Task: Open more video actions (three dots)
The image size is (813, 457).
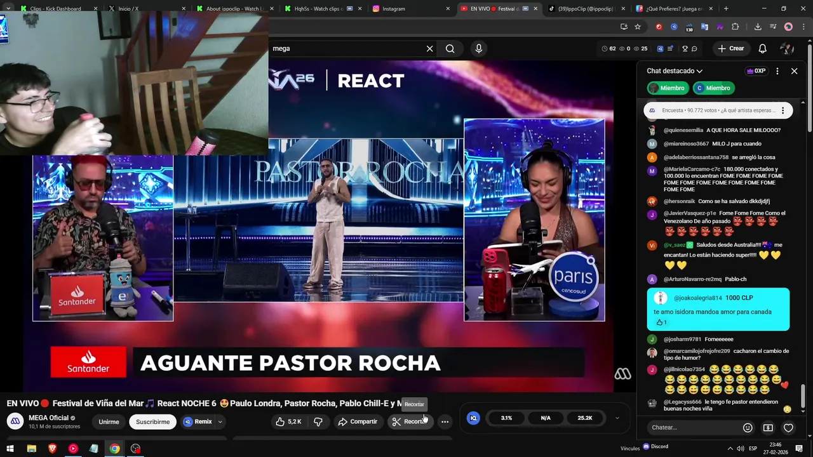Action: coord(445,421)
